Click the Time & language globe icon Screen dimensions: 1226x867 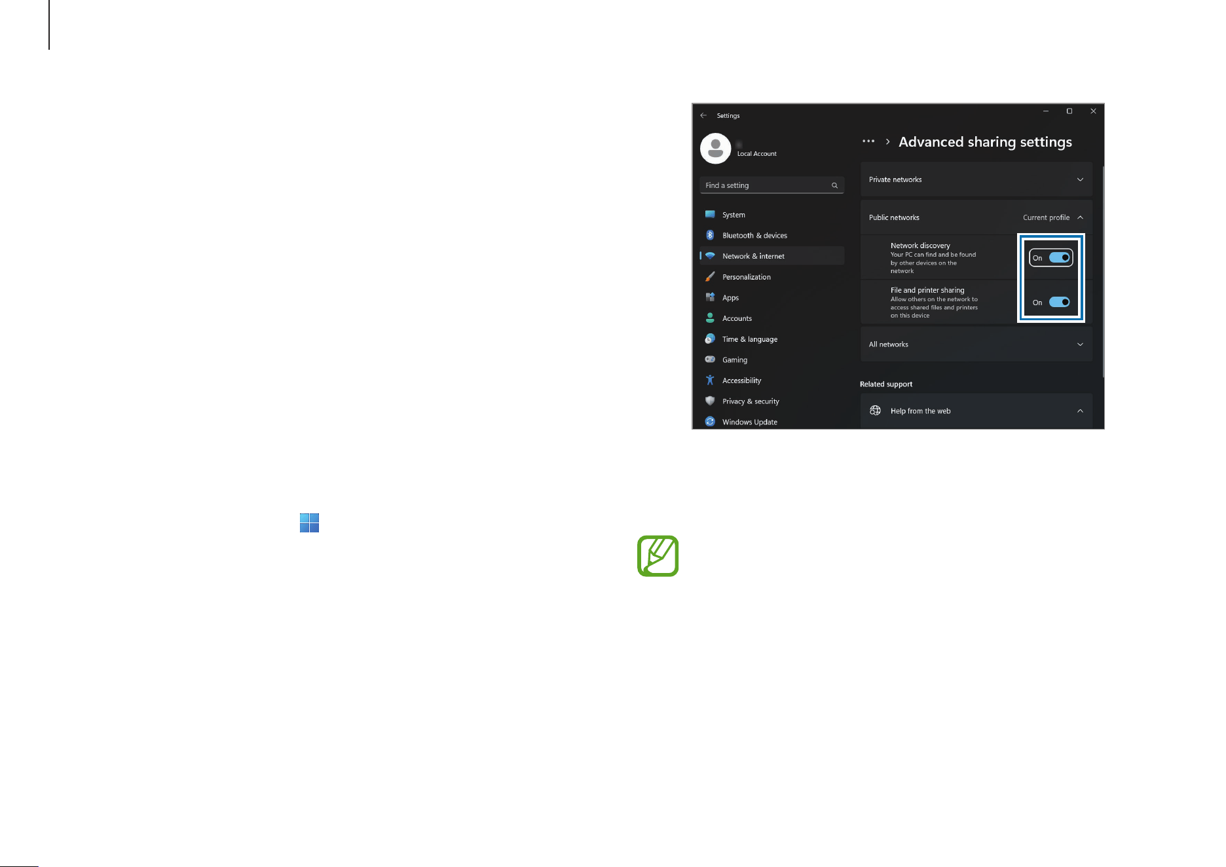click(710, 339)
